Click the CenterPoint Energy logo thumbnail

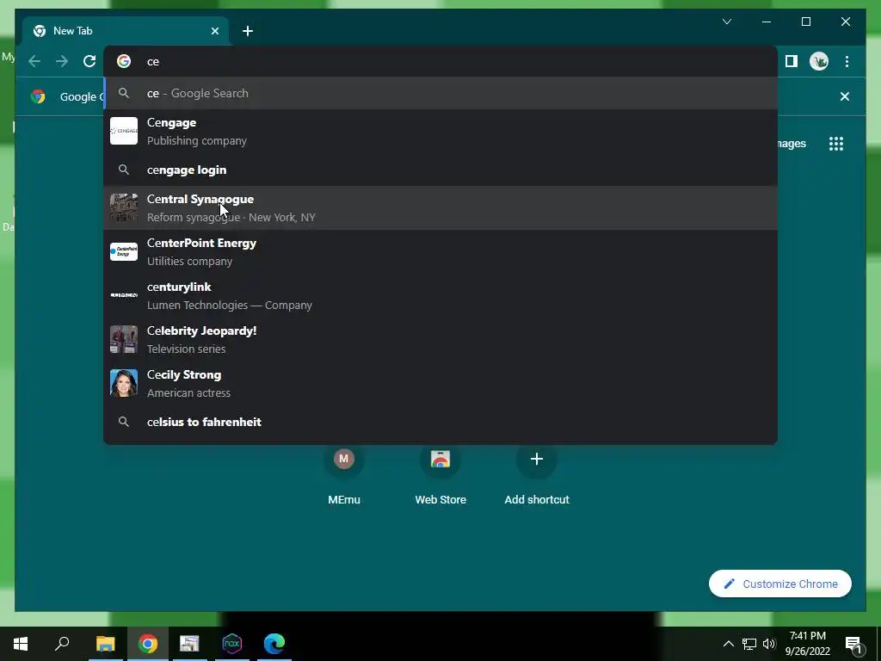[x=124, y=252]
